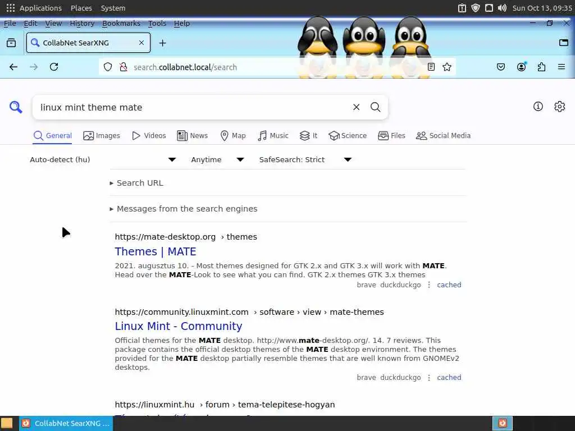Open the Tools menu

click(157, 24)
